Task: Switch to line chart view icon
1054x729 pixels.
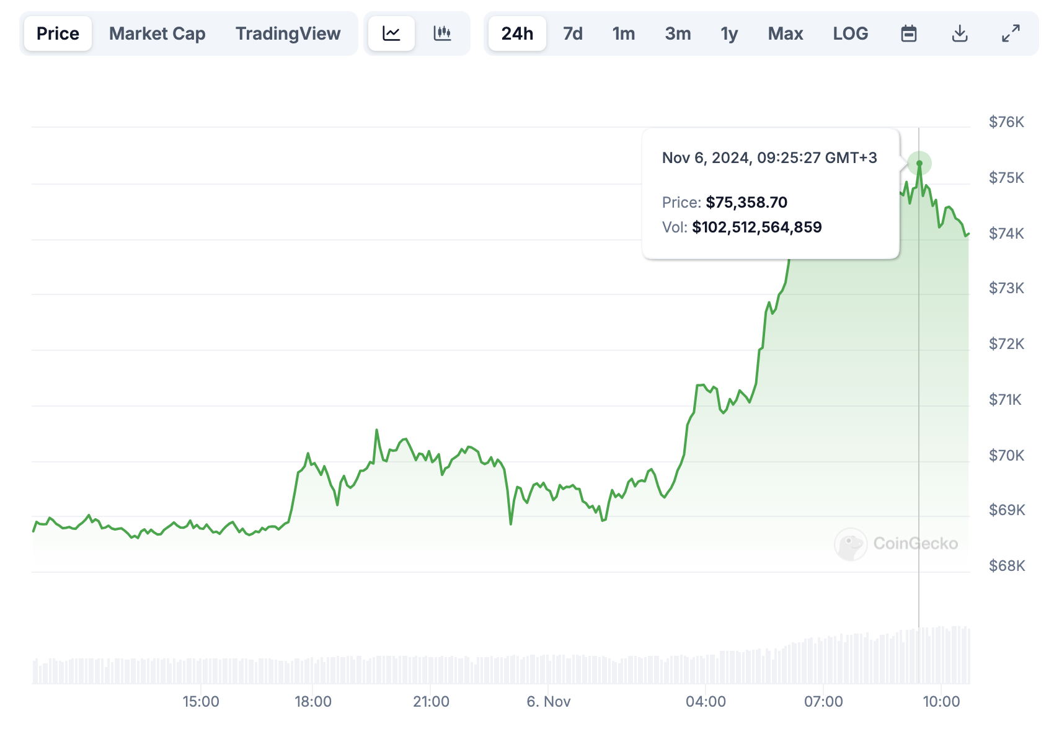Action: (x=391, y=33)
